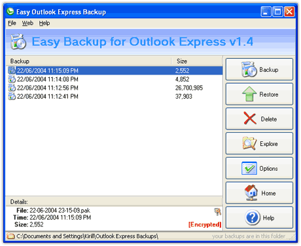
Task: Minimize the Easy Outlook Express Backup window
Action: point(266,12)
